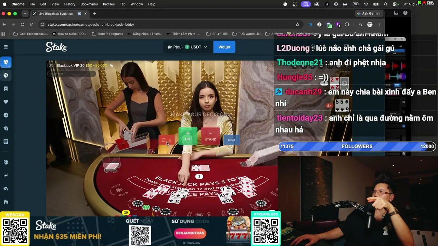Screen dimensions: 438x246
Task: Click the circled arrow icon in sidebar
Action: pos(6,115)
